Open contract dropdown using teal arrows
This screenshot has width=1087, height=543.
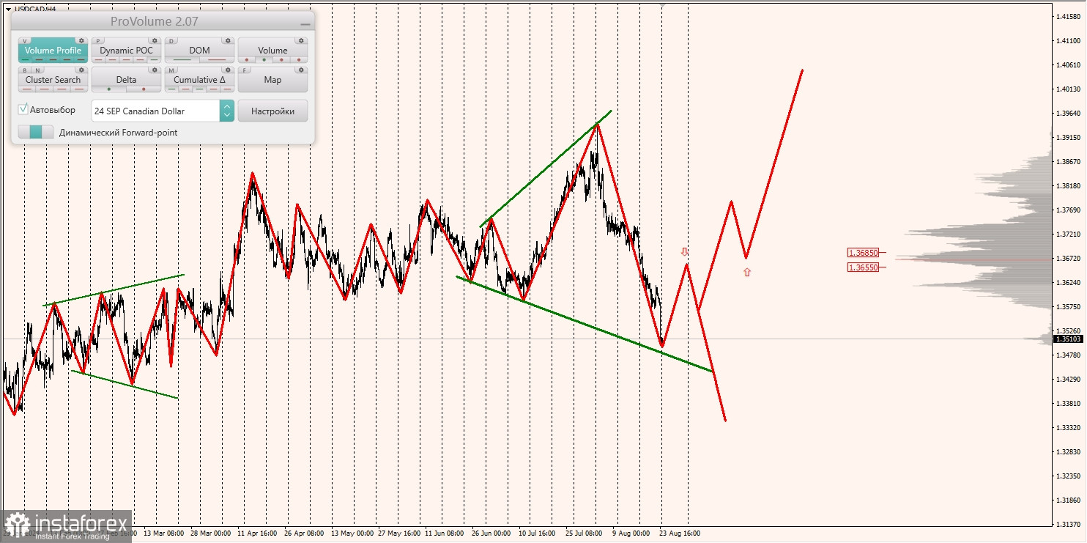point(227,111)
